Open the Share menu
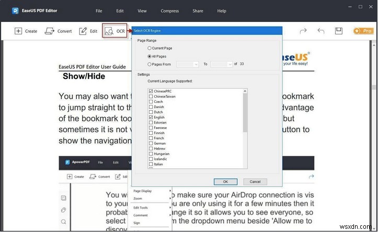Image resolution: width=378 pixels, height=232 pixels. (x=198, y=11)
